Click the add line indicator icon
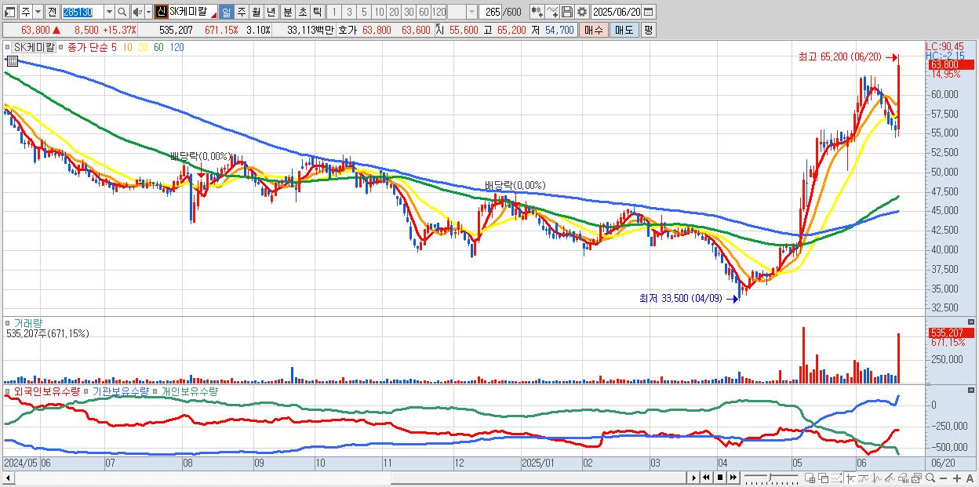979x487 pixels. coord(552,12)
